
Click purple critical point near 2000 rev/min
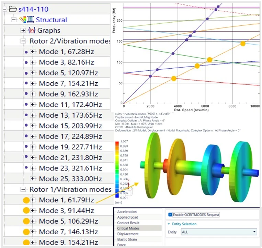tap(150, 76)
